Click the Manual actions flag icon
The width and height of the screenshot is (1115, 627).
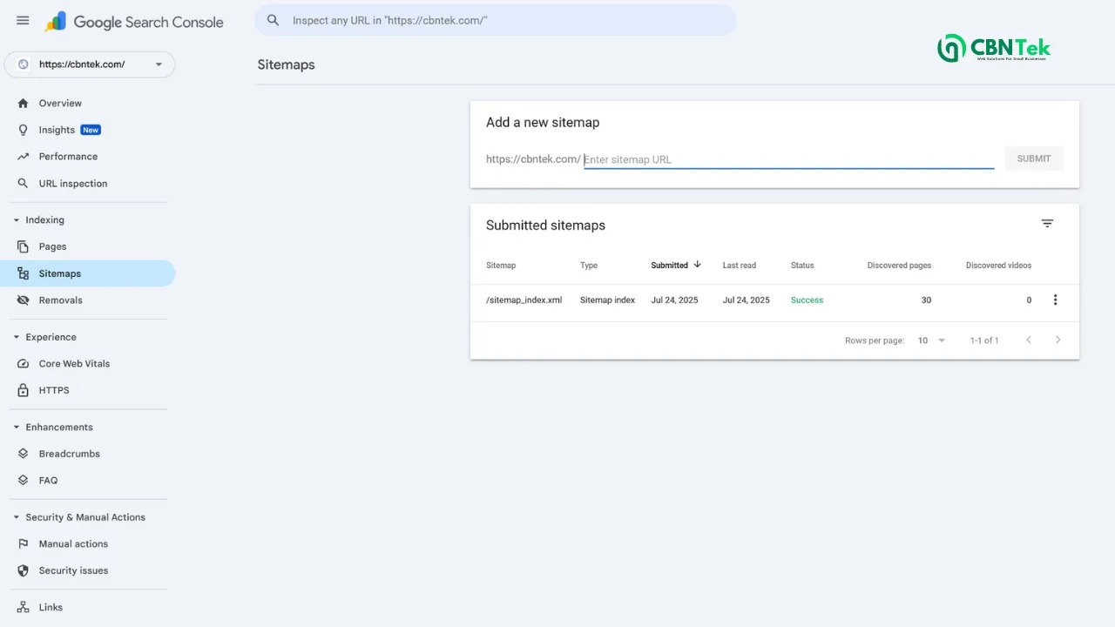pyautogui.click(x=24, y=544)
